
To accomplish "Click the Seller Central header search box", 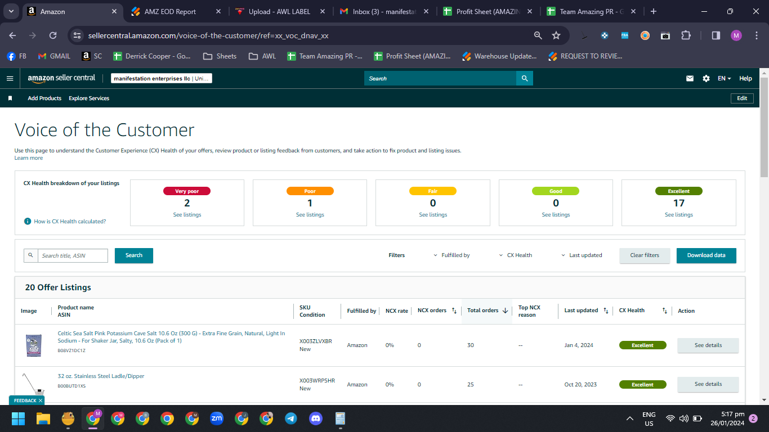I will click(440, 78).
